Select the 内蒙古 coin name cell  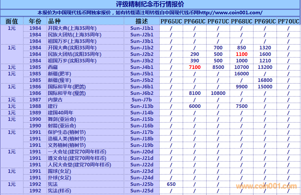pyautogui.click(x=55, y=100)
